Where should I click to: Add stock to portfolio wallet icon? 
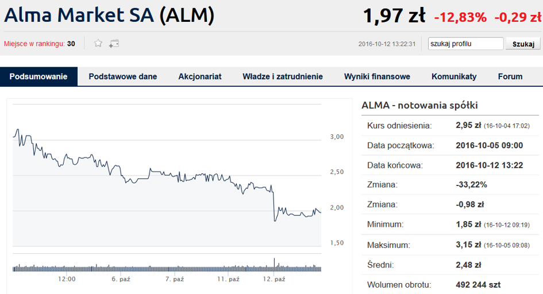114,44
